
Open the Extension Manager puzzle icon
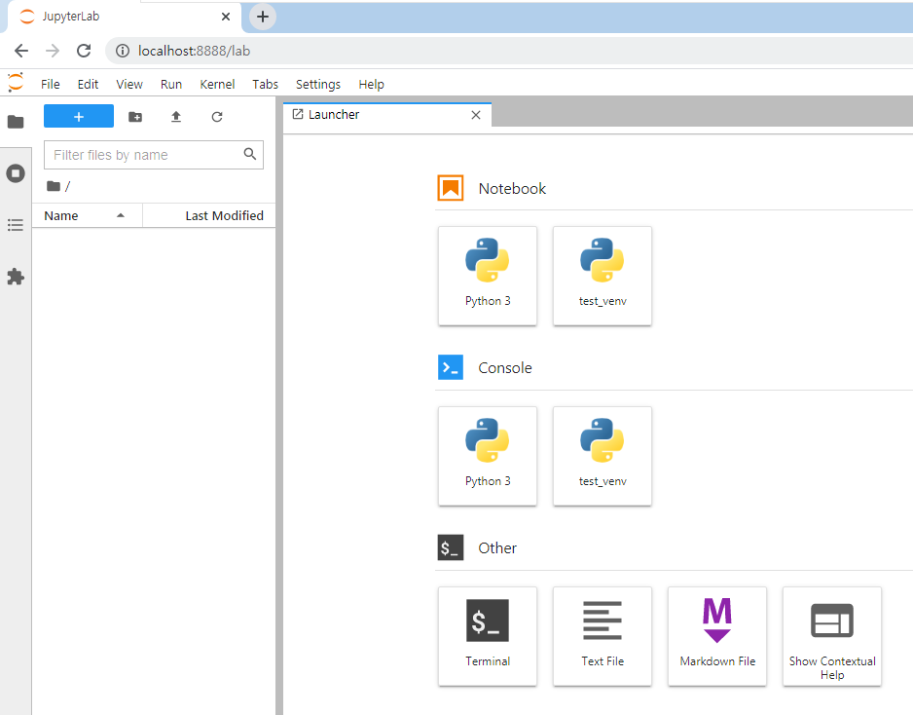coord(16,277)
